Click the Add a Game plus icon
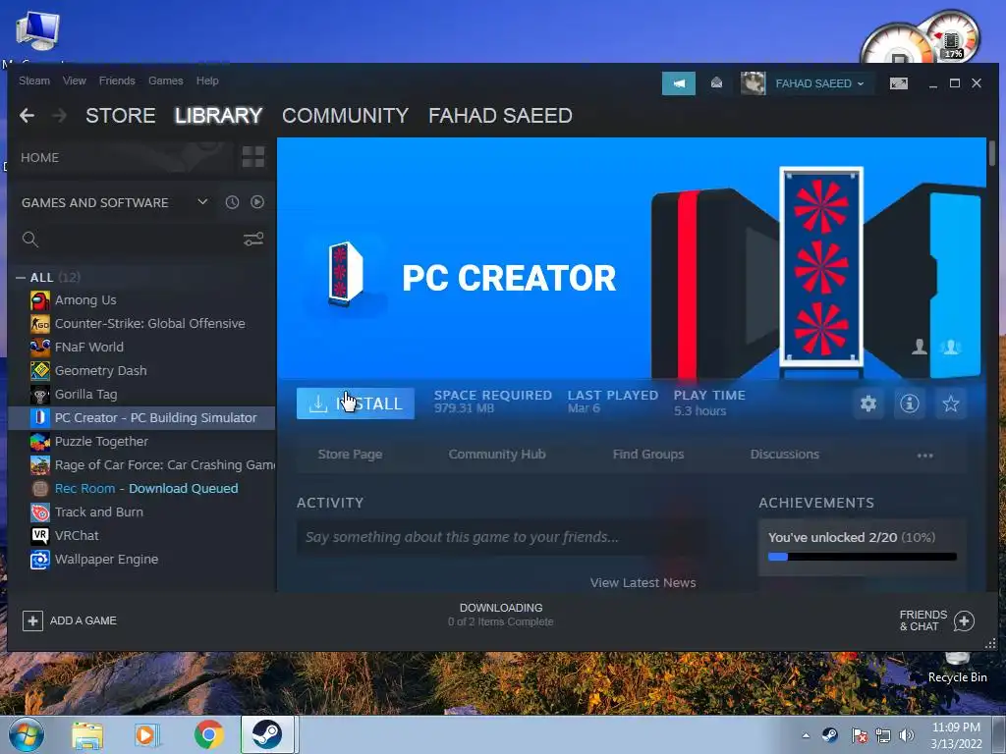 [x=32, y=620]
